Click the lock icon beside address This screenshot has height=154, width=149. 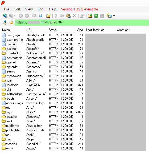pos(11,22)
